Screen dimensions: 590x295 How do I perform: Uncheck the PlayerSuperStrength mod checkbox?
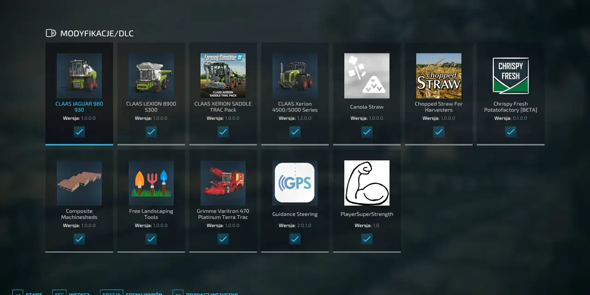pos(367,239)
